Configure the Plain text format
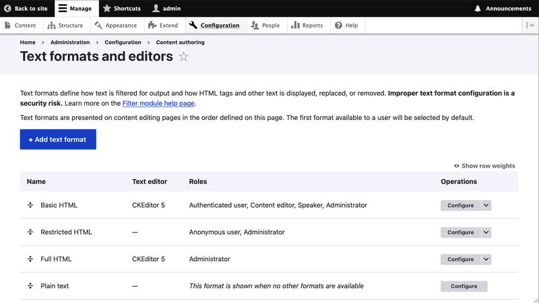 click(x=464, y=286)
